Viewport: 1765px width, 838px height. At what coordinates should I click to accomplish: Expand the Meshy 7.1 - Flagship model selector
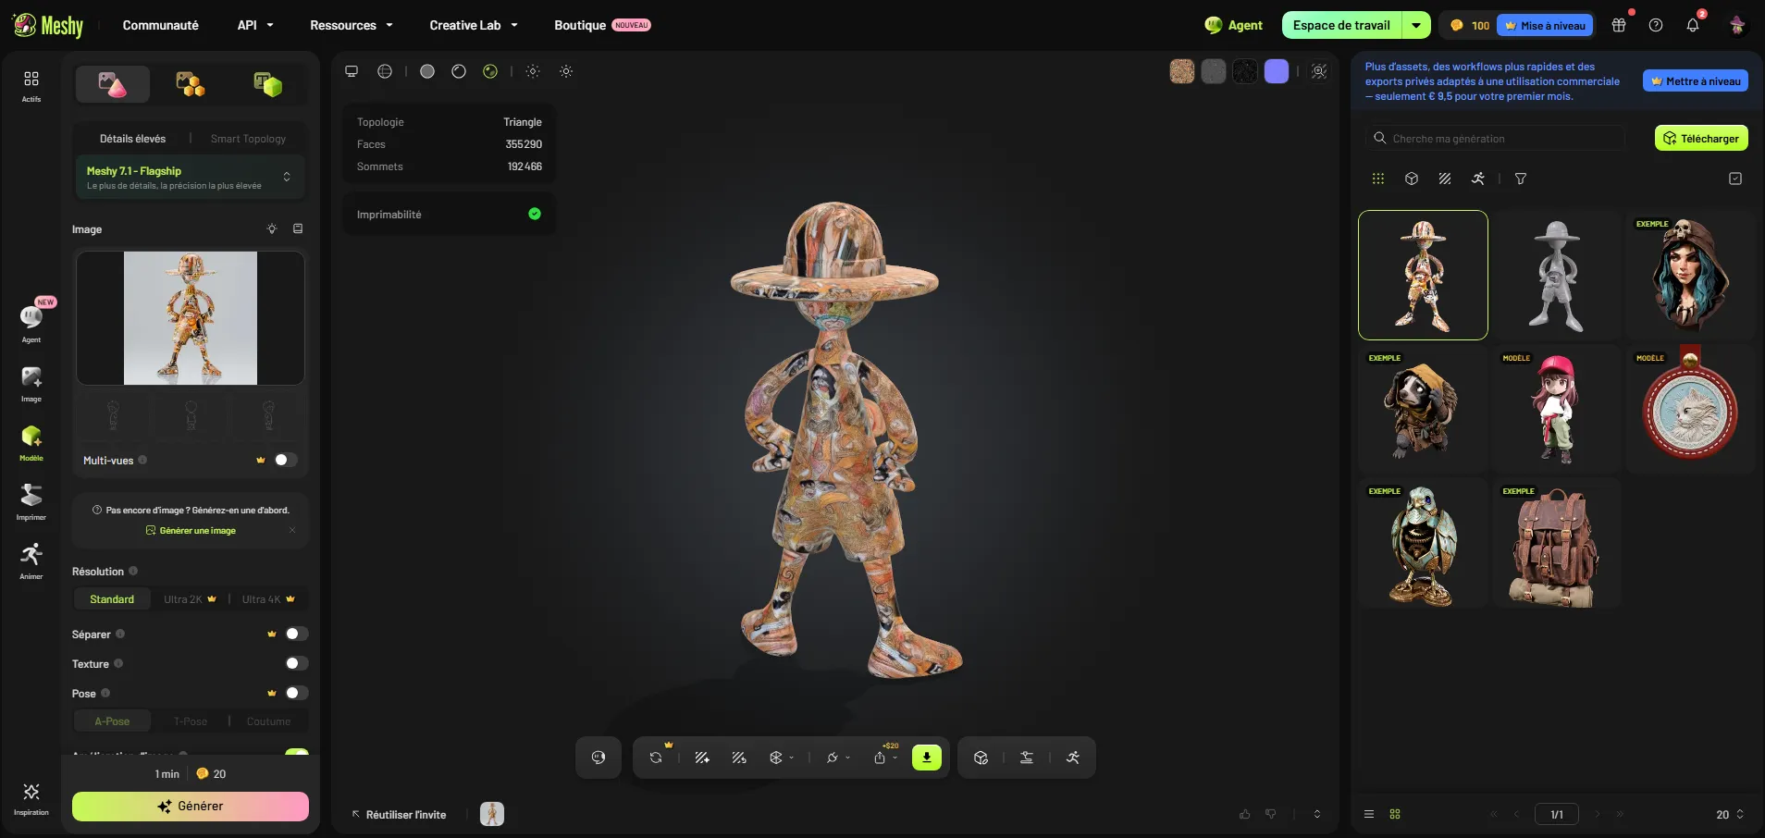tap(190, 178)
